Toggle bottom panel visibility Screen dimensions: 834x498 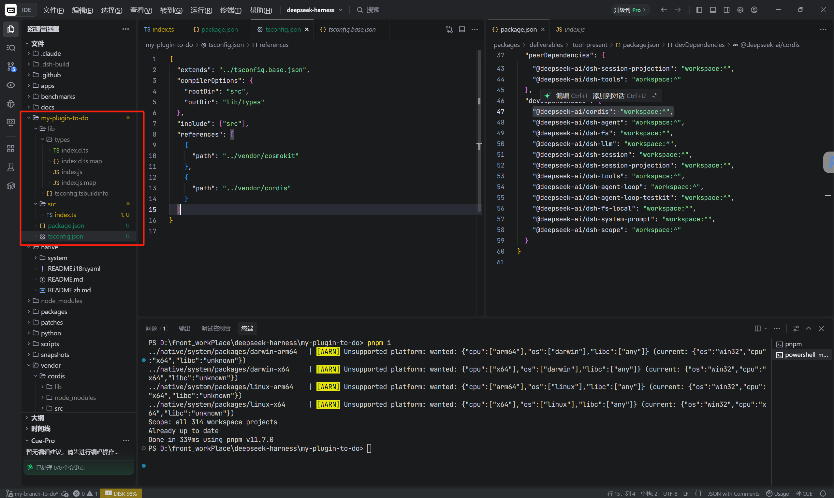coord(713,10)
